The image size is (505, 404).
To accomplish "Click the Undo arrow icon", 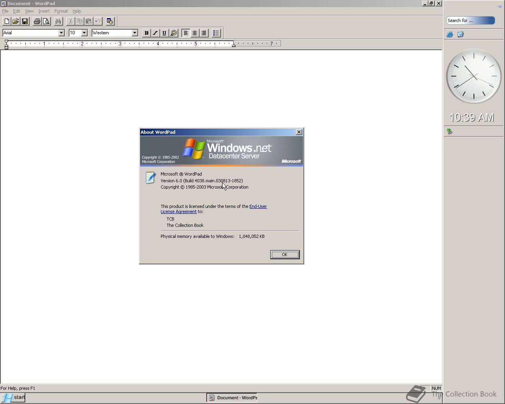I will [98, 21].
